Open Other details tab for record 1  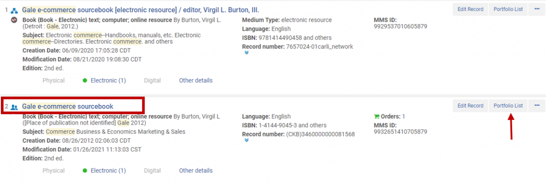196,80
